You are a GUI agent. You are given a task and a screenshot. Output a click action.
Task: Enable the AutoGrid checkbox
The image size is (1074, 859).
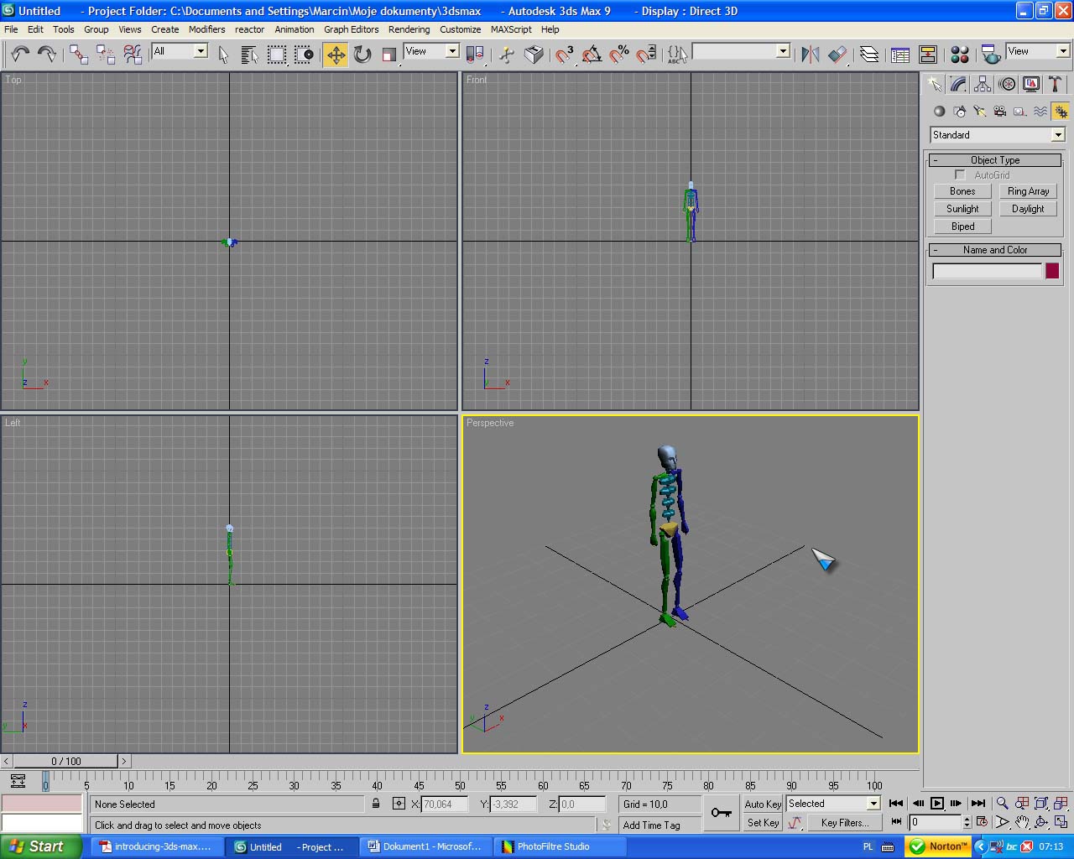(x=960, y=174)
